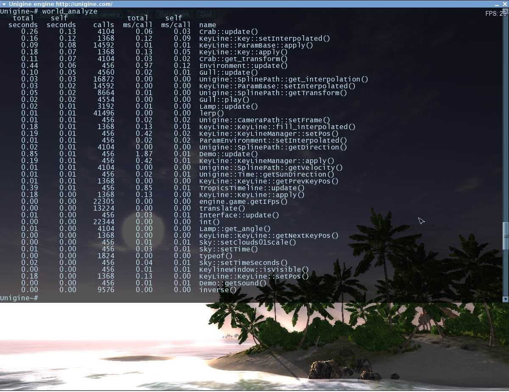The width and height of the screenshot is (509, 392).
Task: Click 'Unigine::SplinePath::getDirection()' entry
Action: [x=273, y=147]
